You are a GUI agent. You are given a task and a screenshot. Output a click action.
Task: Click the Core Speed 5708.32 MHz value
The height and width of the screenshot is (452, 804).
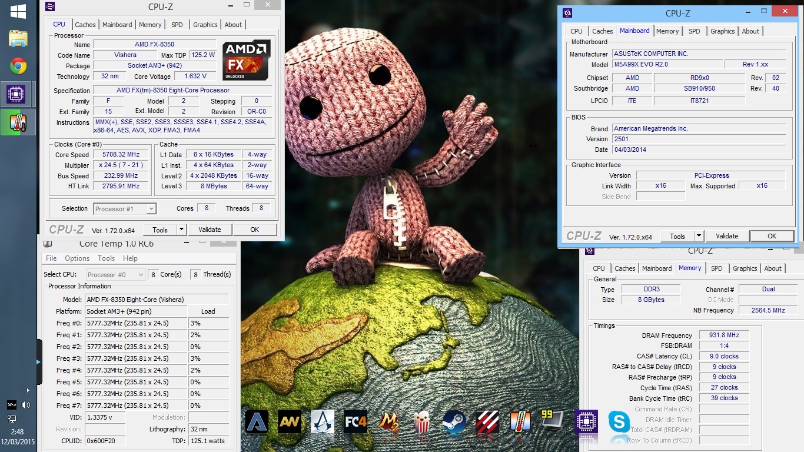[x=121, y=155]
